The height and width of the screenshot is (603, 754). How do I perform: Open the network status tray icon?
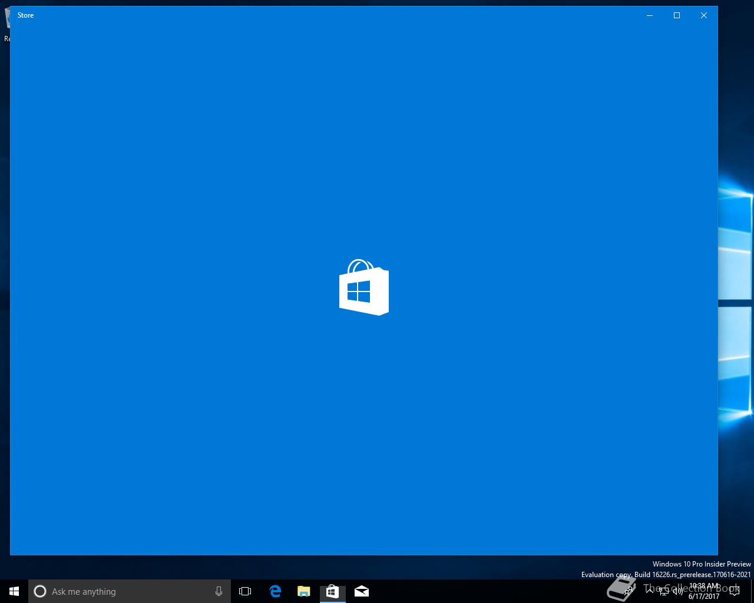coord(664,591)
